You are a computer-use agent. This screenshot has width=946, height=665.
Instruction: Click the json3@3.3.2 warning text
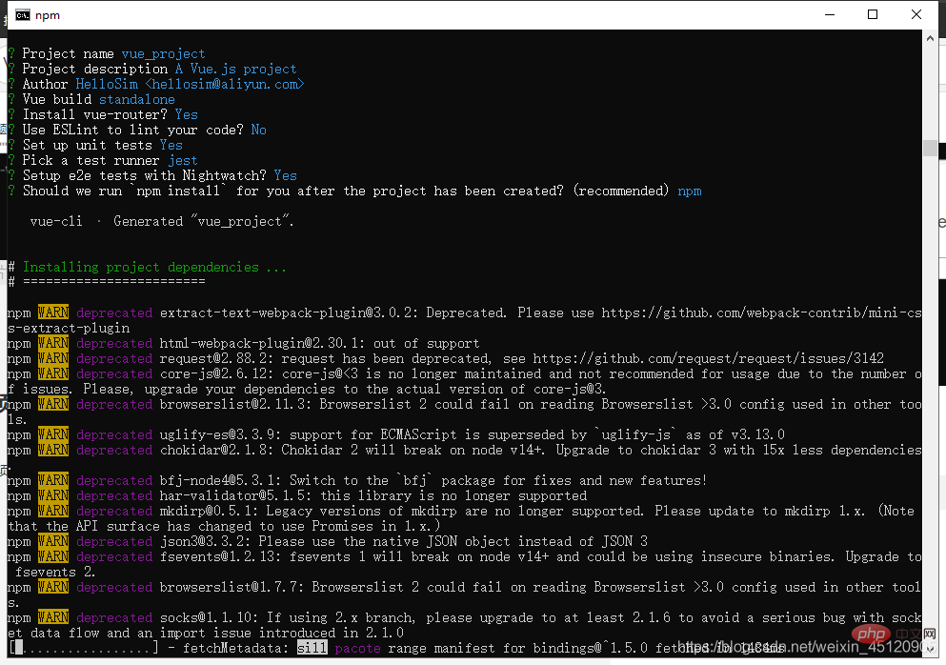pyautogui.click(x=404, y=541)
